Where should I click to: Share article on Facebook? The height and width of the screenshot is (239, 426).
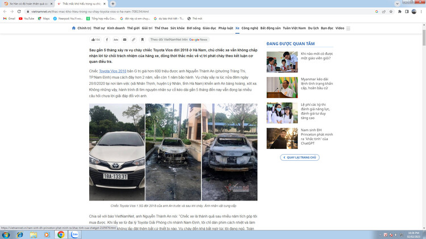[107, 40]
